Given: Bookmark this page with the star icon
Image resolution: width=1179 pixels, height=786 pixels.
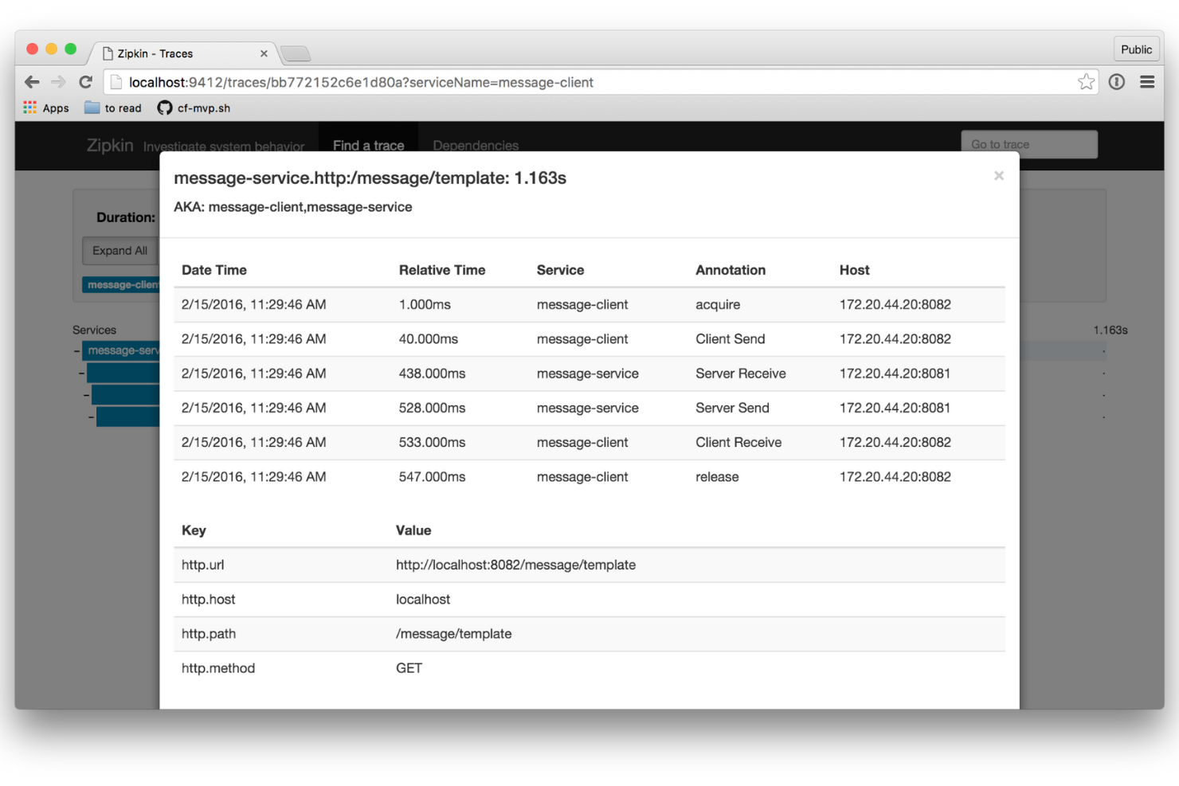Looking at the screenshot, I should [x=1086, y=82].
